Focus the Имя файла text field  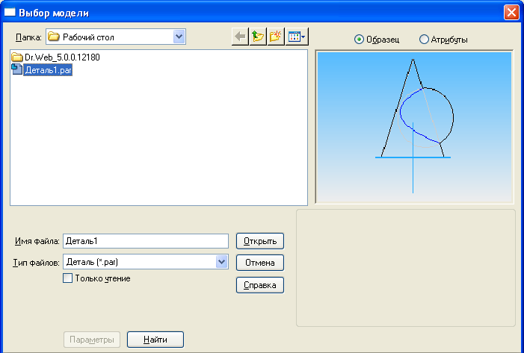point(145,241)
